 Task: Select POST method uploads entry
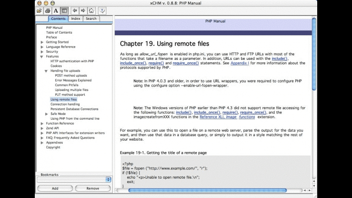(71, 76)
